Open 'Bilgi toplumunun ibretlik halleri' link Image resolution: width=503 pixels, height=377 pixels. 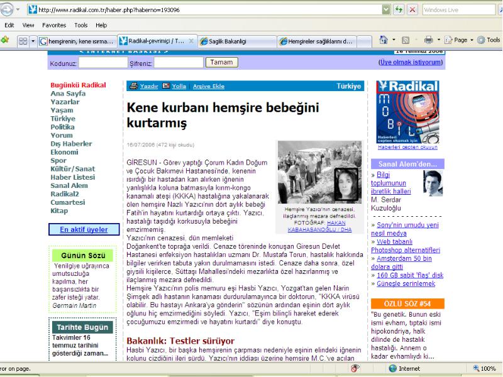coord(390,183)
